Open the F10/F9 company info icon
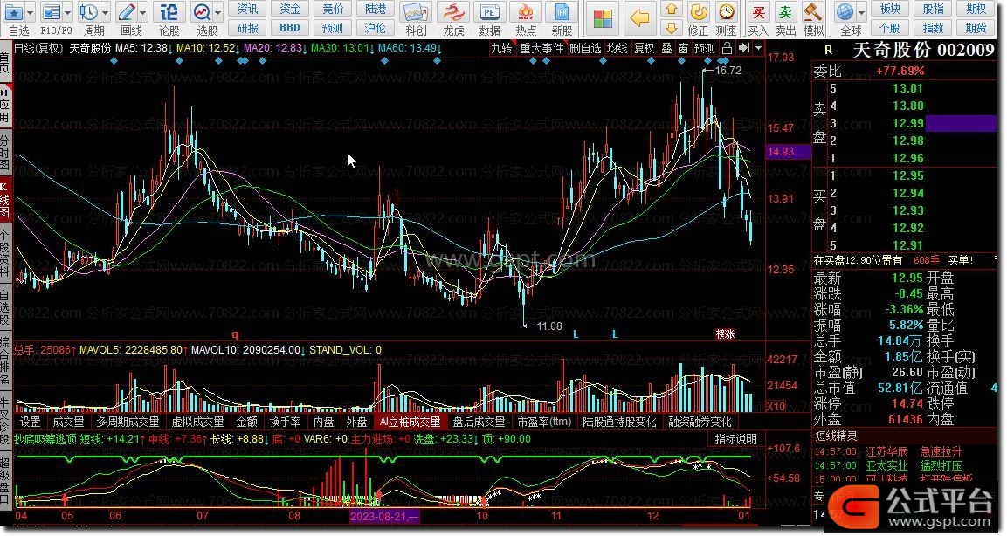The width and height of the screenshot is (1007, 536). (x=51, y=11)
